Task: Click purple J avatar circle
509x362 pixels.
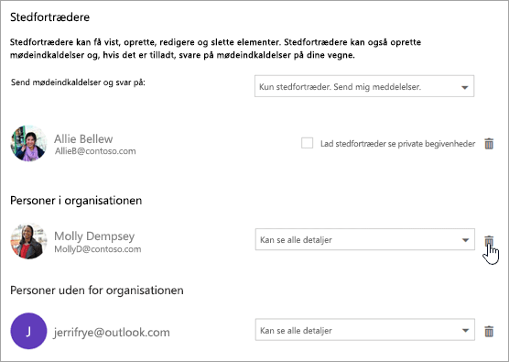Action: point(29,331)
